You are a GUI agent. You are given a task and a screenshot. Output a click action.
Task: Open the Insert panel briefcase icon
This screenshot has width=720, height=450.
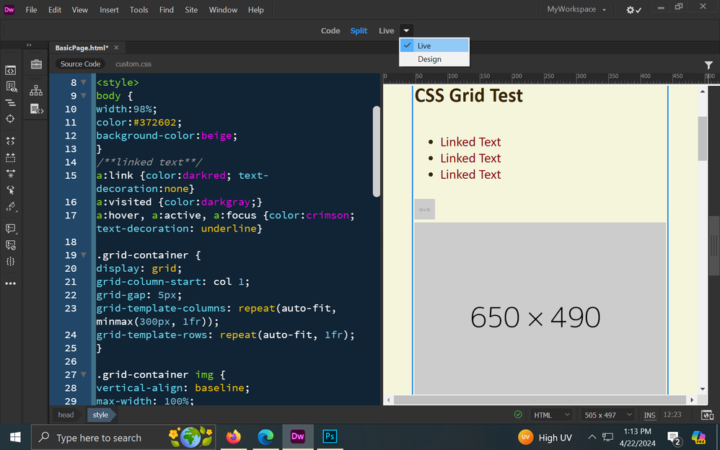[x=36, y=64]
